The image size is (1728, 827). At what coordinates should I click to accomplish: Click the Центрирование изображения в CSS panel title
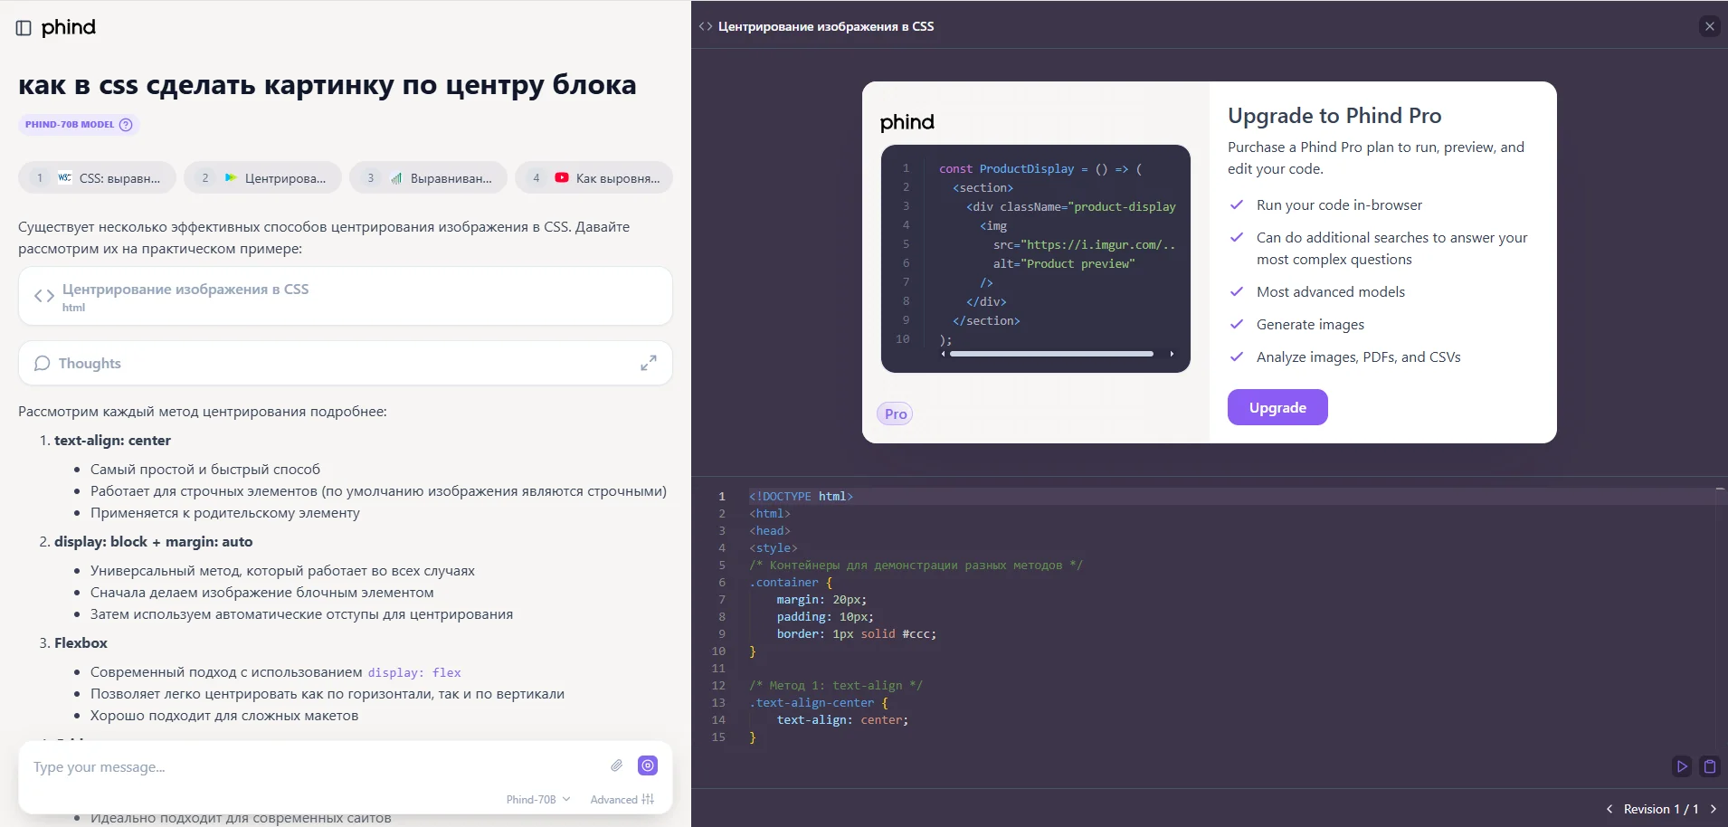826,26
